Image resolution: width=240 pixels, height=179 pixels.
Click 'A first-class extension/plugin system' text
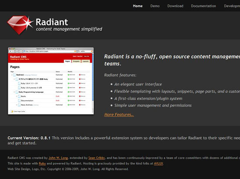tap(148, 99)
